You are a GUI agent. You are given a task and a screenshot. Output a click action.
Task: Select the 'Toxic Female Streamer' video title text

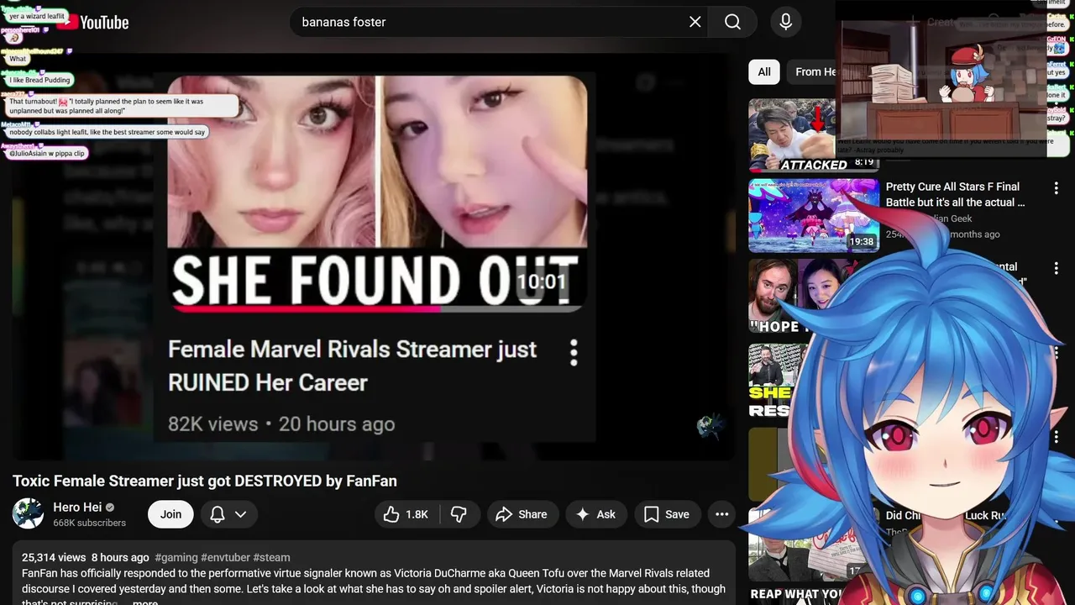pos(204,481)
